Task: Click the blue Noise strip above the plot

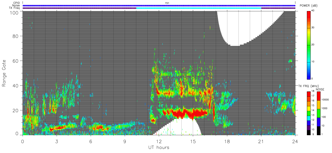Action: tap(159, 5)
